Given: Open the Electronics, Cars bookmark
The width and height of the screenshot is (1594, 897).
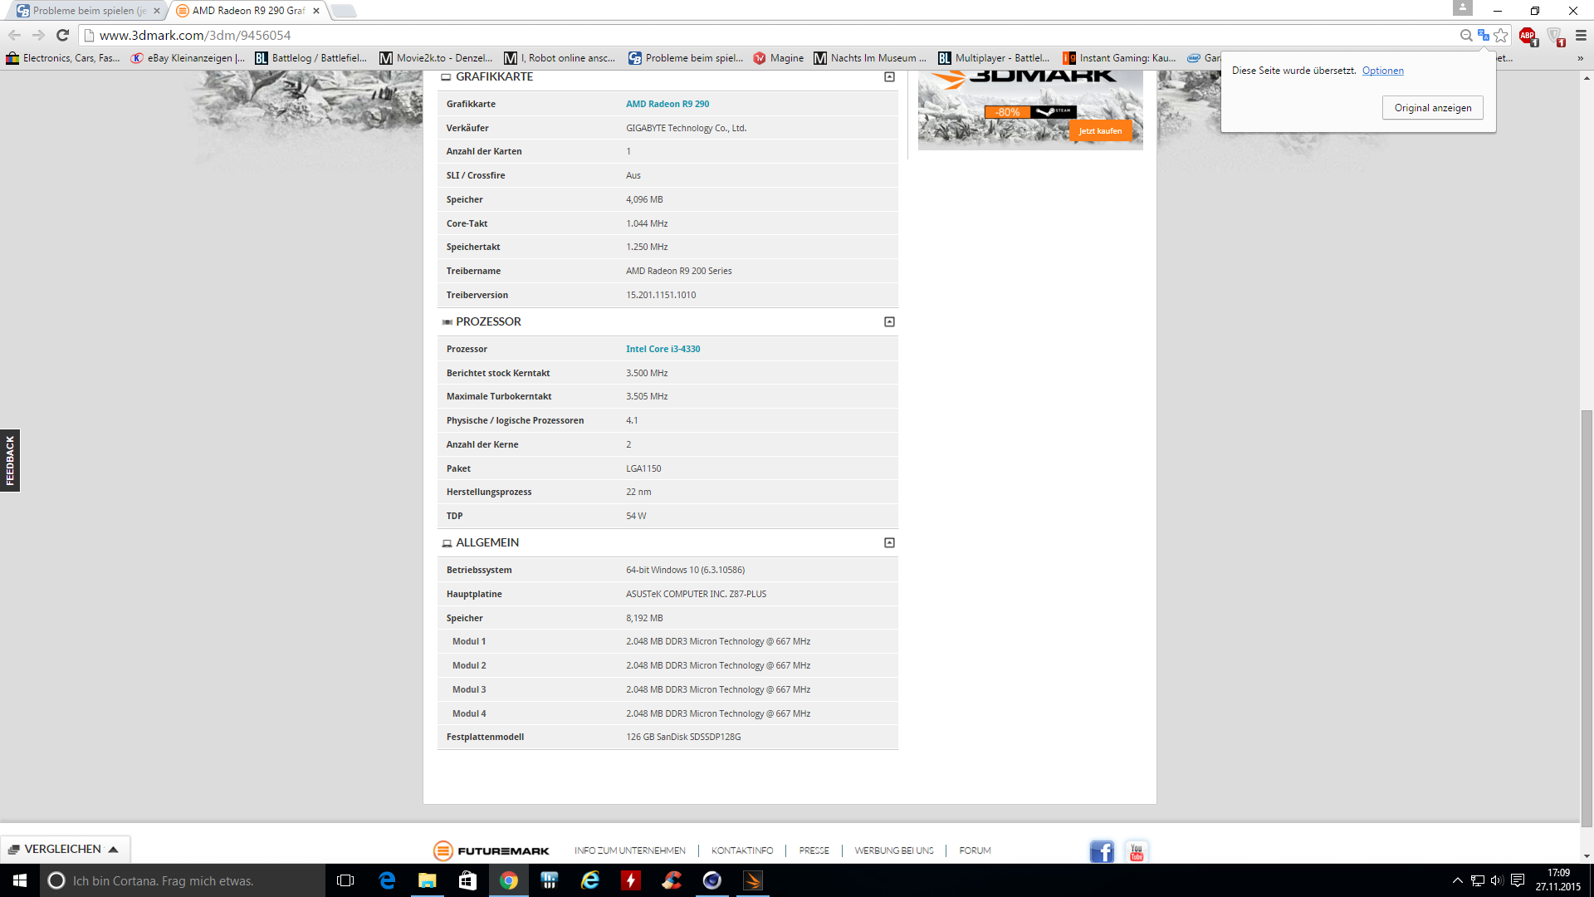Looking at the screenshot, I should click(63, 58).
